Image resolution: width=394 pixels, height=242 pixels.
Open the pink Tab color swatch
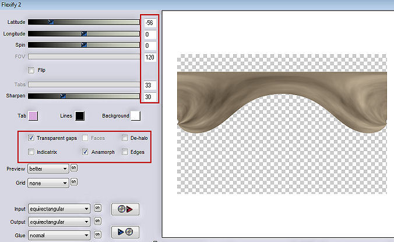tap(33, 116)
